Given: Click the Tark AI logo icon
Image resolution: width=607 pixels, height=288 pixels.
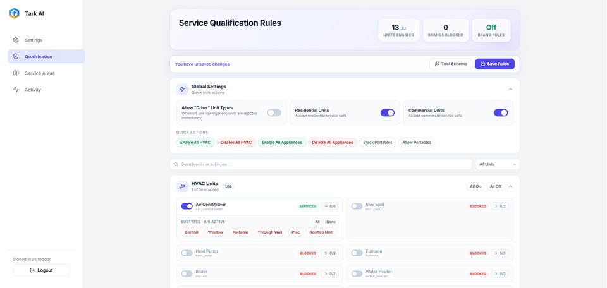Looking at the screenshot, I should 15,13.
